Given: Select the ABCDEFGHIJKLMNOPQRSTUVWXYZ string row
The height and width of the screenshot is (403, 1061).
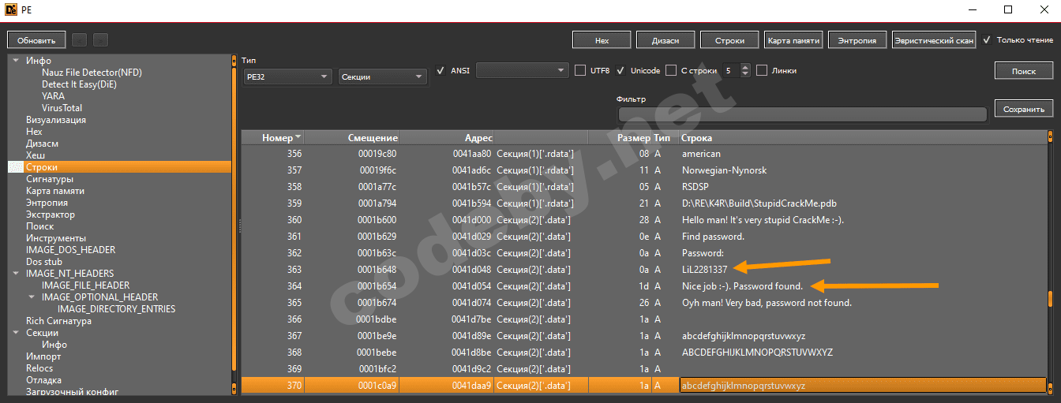Looking at the screenshot, I should point(643,353).
